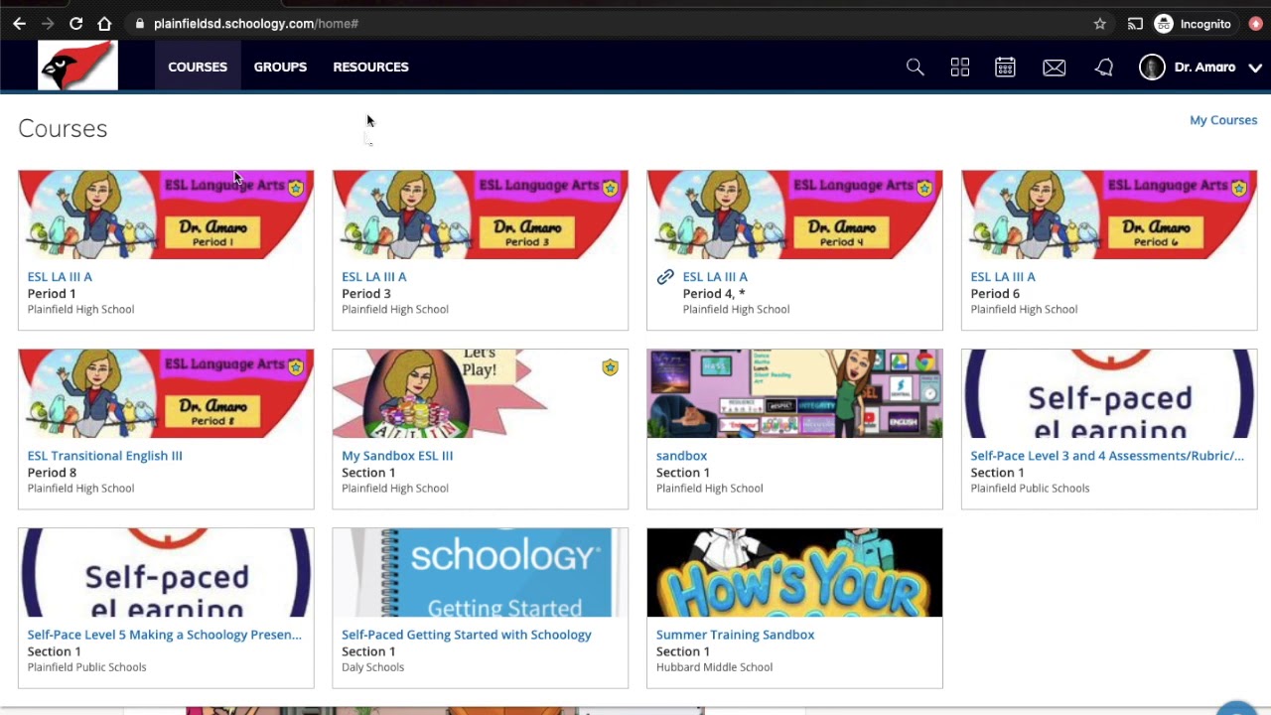
Task: Click the cast icon in browser toolbar
Action: [x=1135, y=23]
